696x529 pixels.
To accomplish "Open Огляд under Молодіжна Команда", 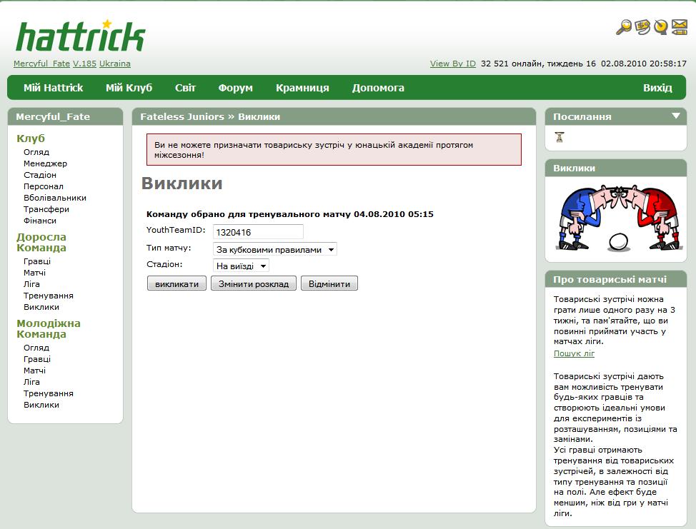I will 36,348.
